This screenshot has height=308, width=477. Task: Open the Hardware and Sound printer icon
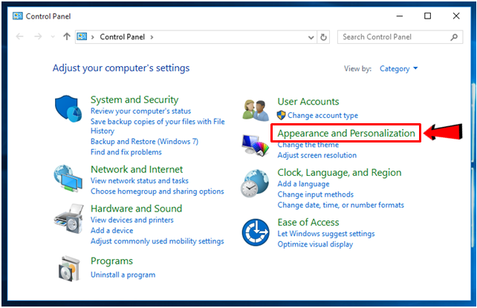(69, 219)
